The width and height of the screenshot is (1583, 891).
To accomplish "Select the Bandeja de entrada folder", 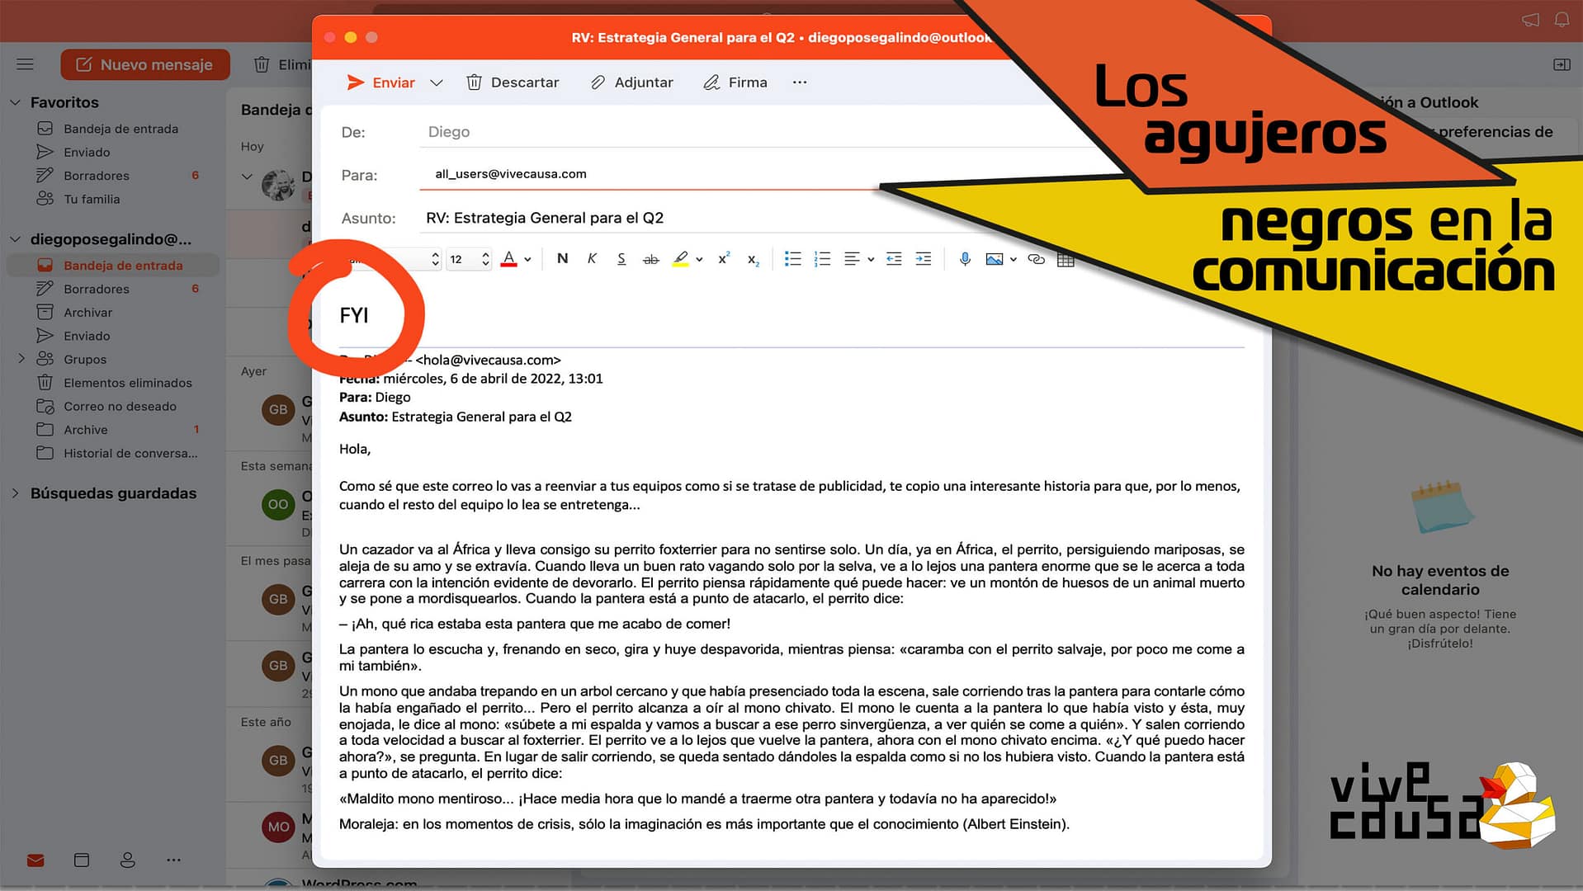I will pos(124,265).
